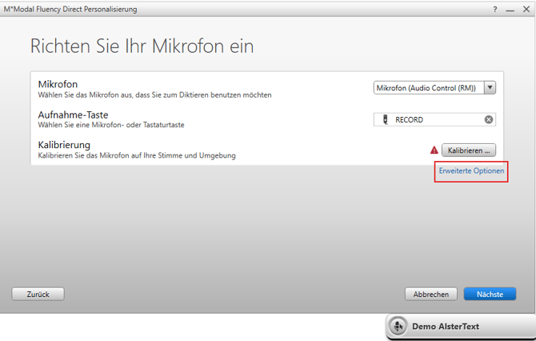
Task: Click the Aufnahme-Taste section heading
Action: [73, 115]
